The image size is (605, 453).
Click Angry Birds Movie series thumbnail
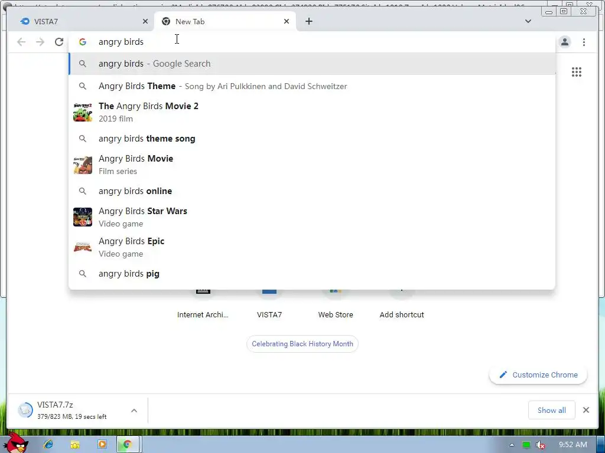click(x=83, y=165)
